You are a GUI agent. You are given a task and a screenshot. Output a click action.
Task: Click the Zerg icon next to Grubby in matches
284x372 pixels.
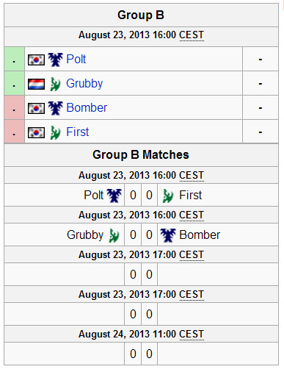tap(114, 235)
